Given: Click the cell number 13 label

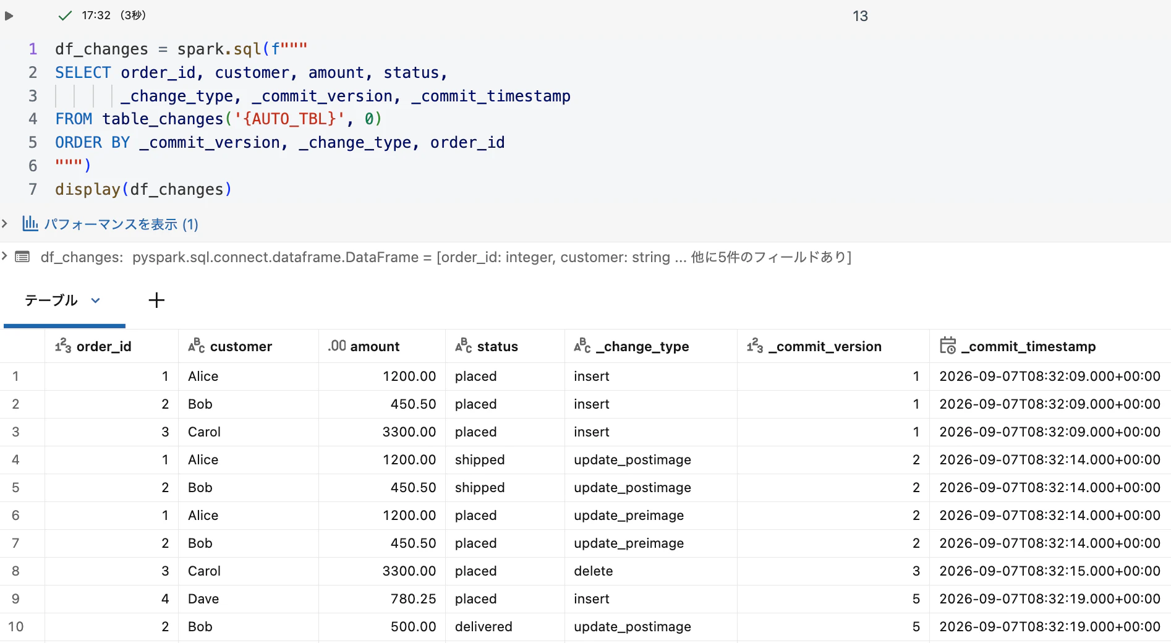Looking at the screenshot, I should (860, 16).
